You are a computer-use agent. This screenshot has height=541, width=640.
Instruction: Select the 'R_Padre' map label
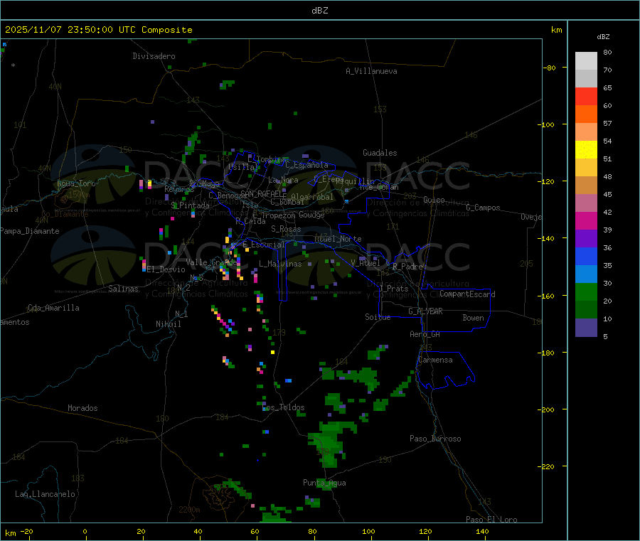coord(407,267)
